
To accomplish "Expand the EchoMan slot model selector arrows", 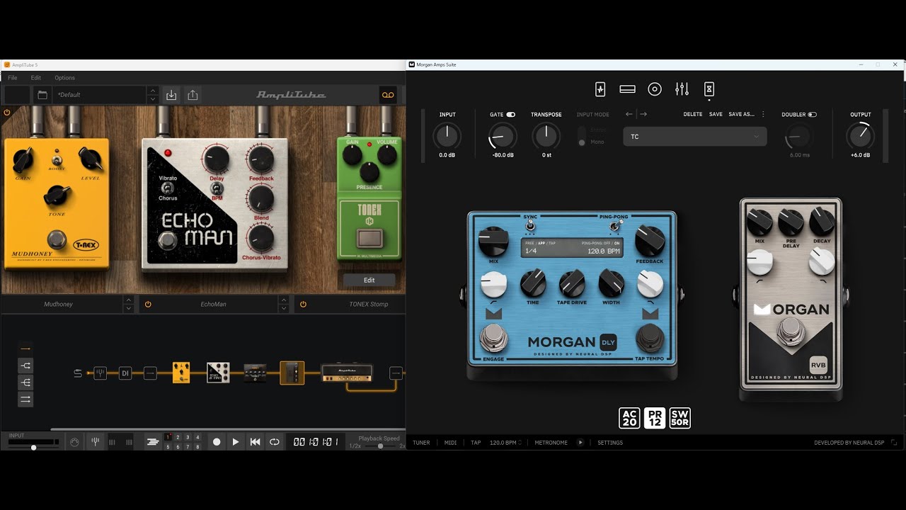I will pyautogui.click(x=284, y=304).
